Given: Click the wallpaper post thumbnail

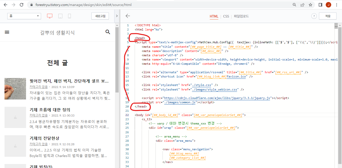Looking at the screenshot, I should point(15,89).
